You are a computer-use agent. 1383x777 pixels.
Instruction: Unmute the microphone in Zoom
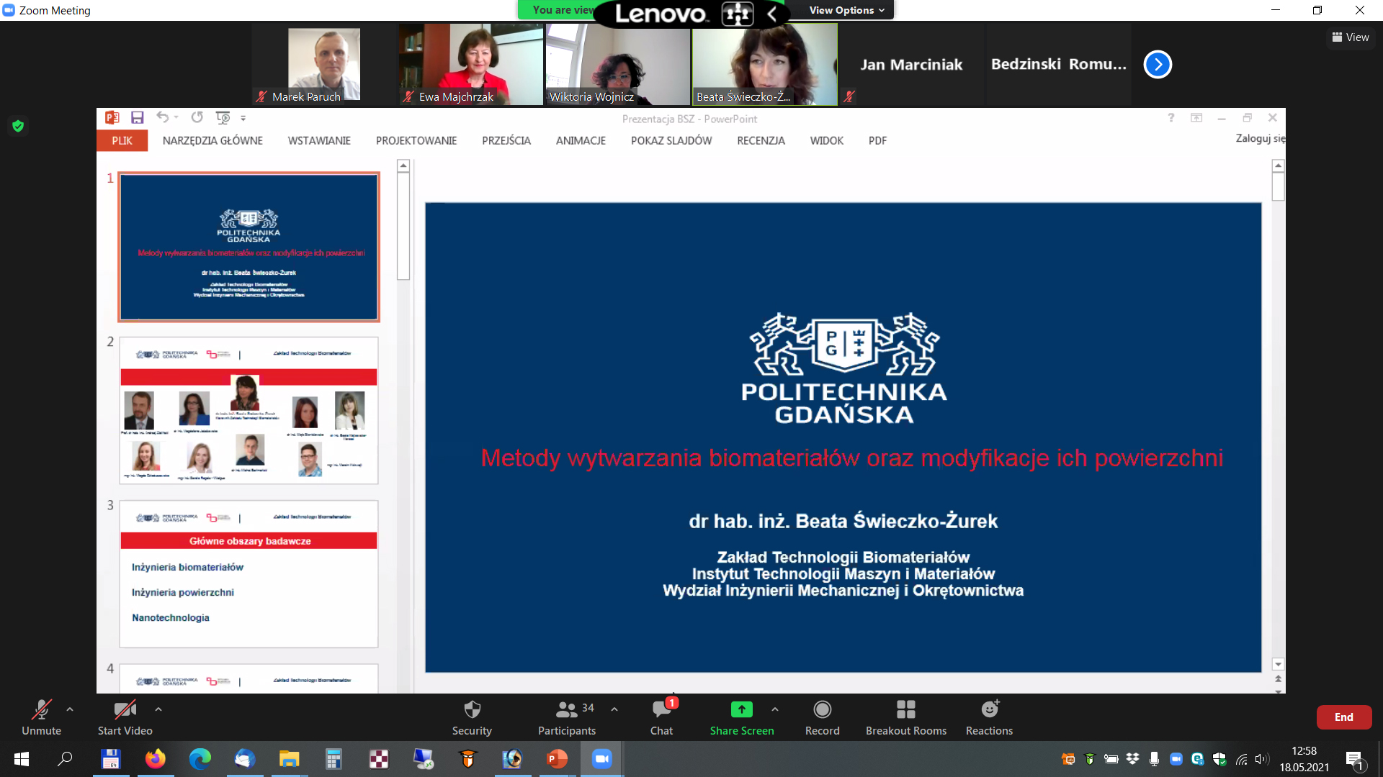[41, 717]
